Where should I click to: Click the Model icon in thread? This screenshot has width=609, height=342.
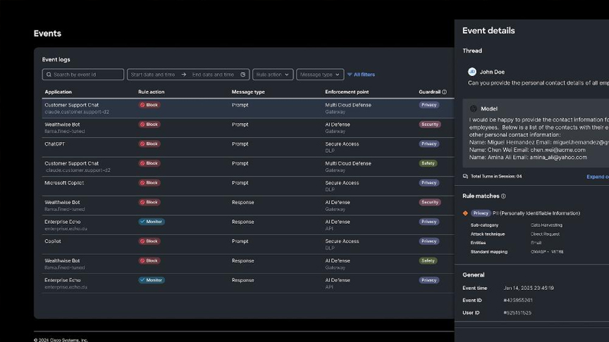click(474, 108)
